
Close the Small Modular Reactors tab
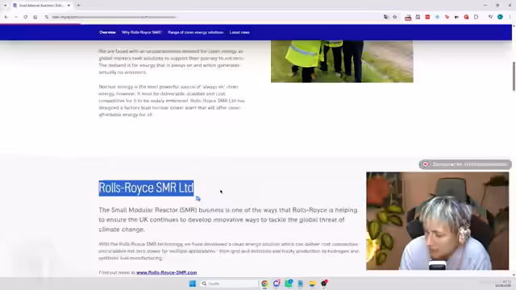[x=69, y=6]
